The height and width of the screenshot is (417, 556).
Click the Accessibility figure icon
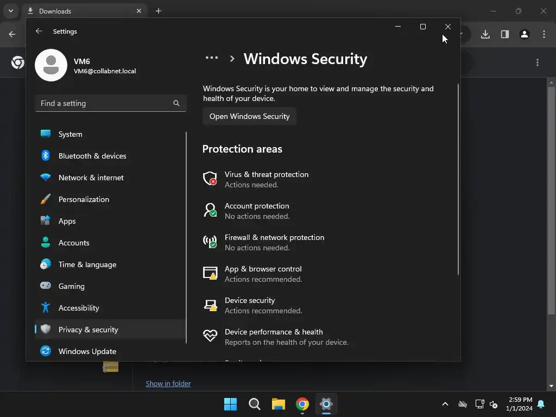tap(46, 307)
